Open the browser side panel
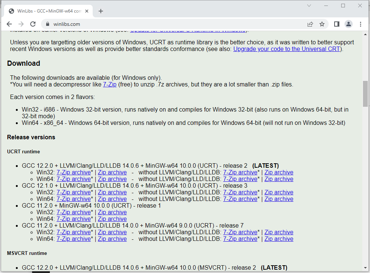 [336, 24]
